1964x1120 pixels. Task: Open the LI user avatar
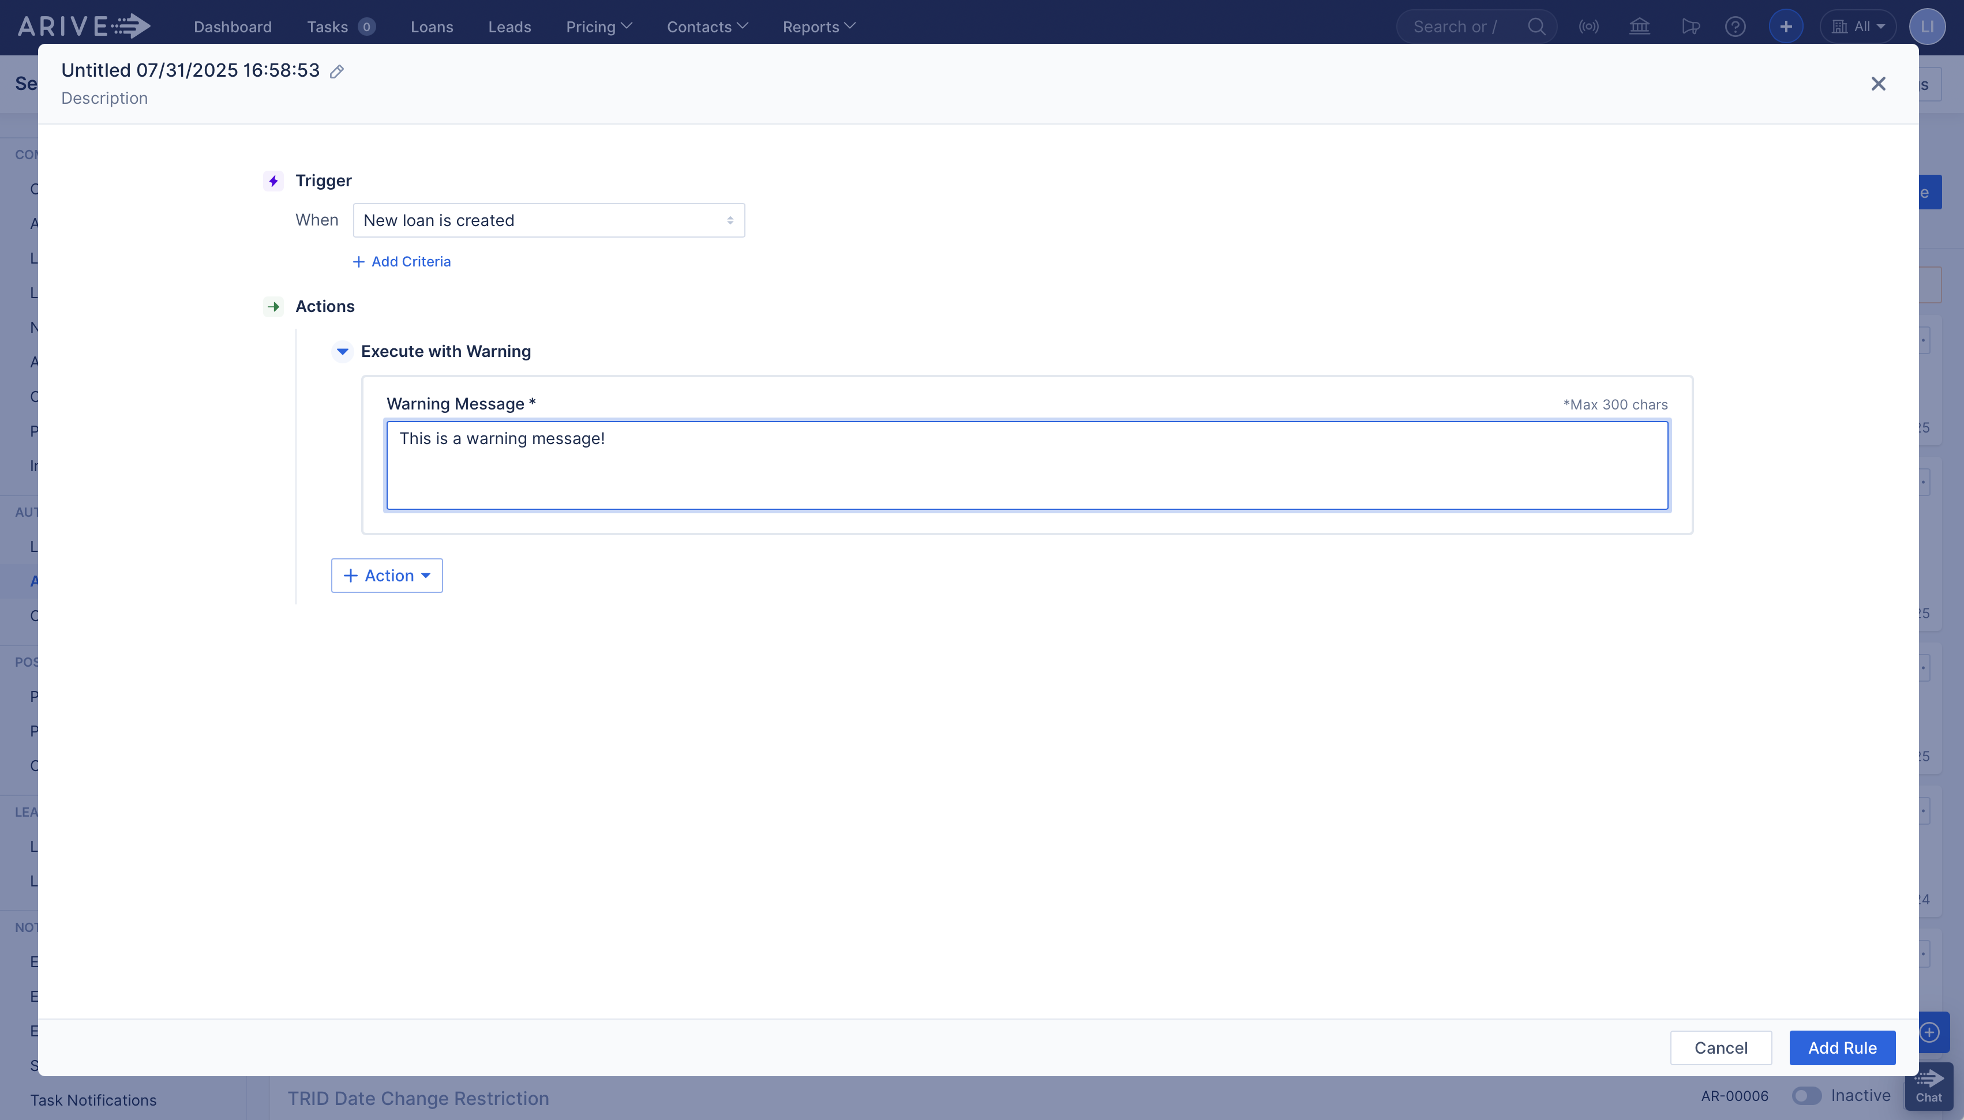pos(1926,27)
